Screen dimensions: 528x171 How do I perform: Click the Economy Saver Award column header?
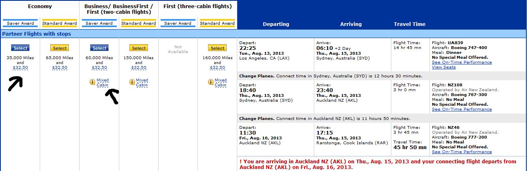coord(20,23)
